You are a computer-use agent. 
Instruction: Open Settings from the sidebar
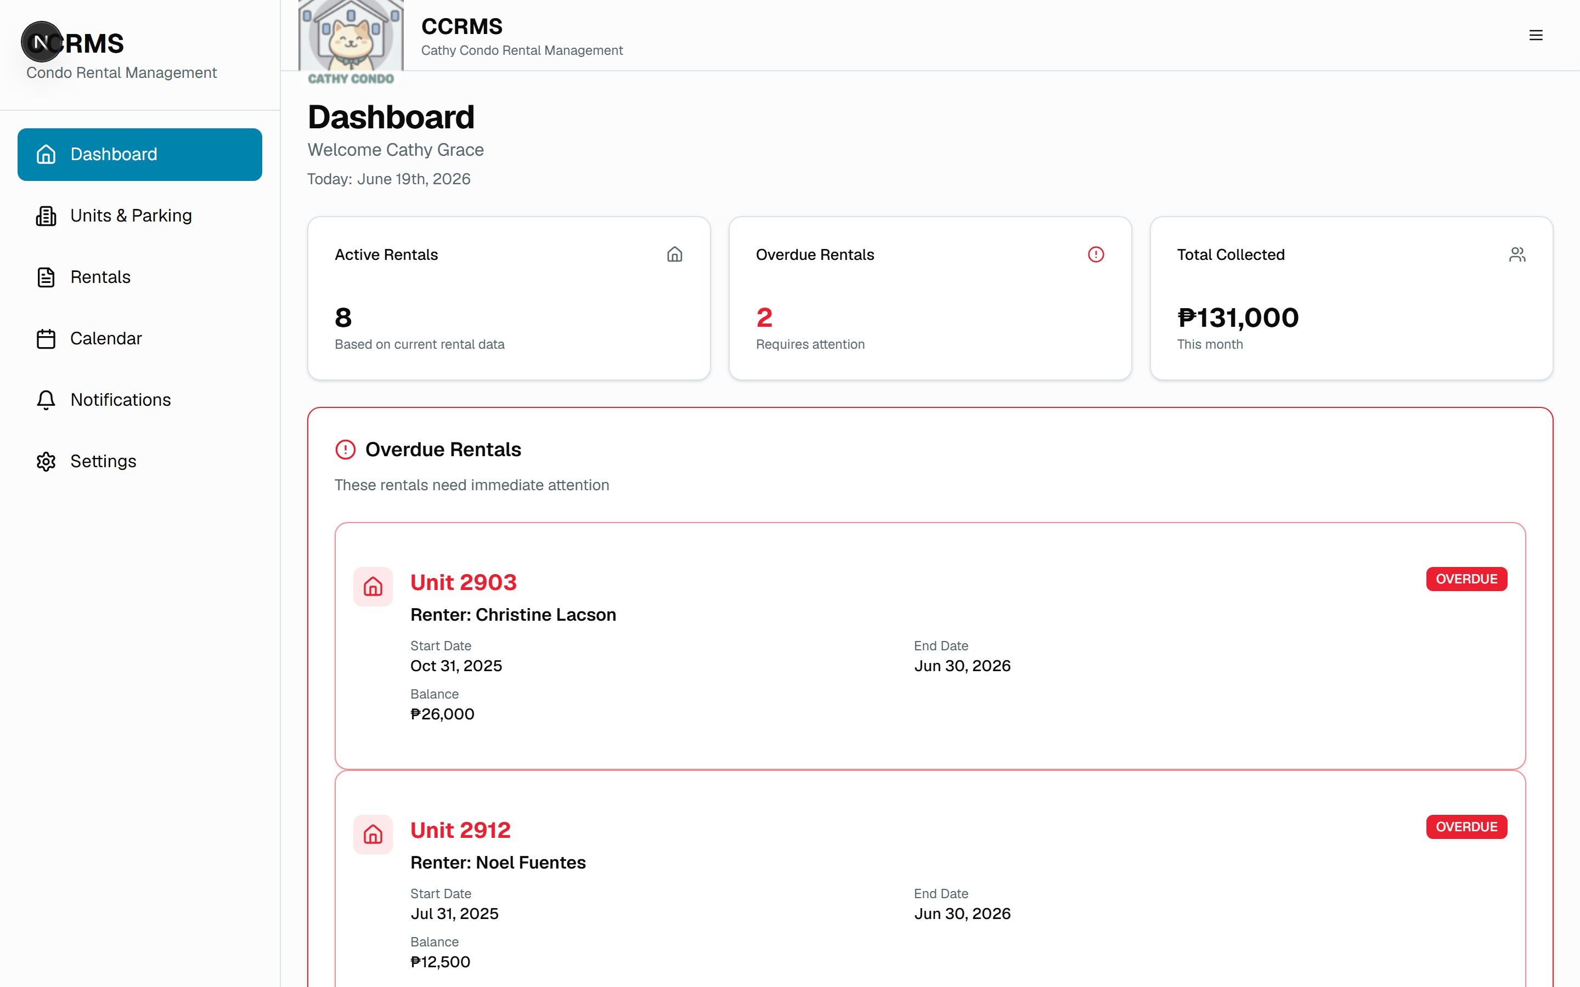coord(140,462)
